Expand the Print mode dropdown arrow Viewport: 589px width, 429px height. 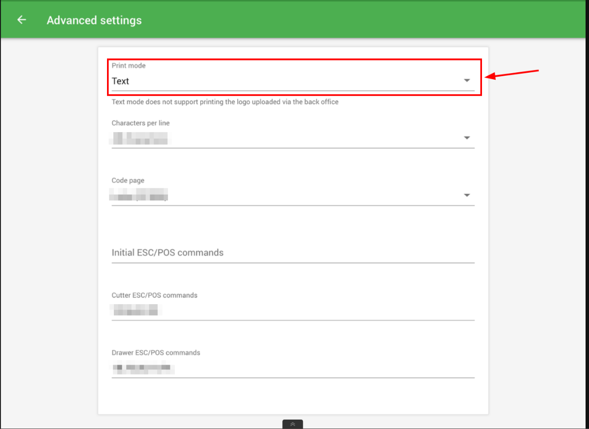[467, 81]
